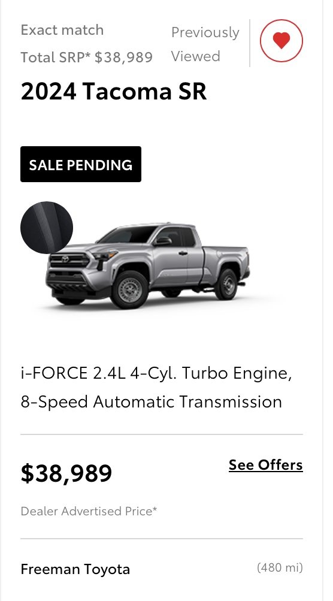This screenshot has height=601, width=333.
Task: Tap the SALE PENDING badge
Action: coord(81,164)
